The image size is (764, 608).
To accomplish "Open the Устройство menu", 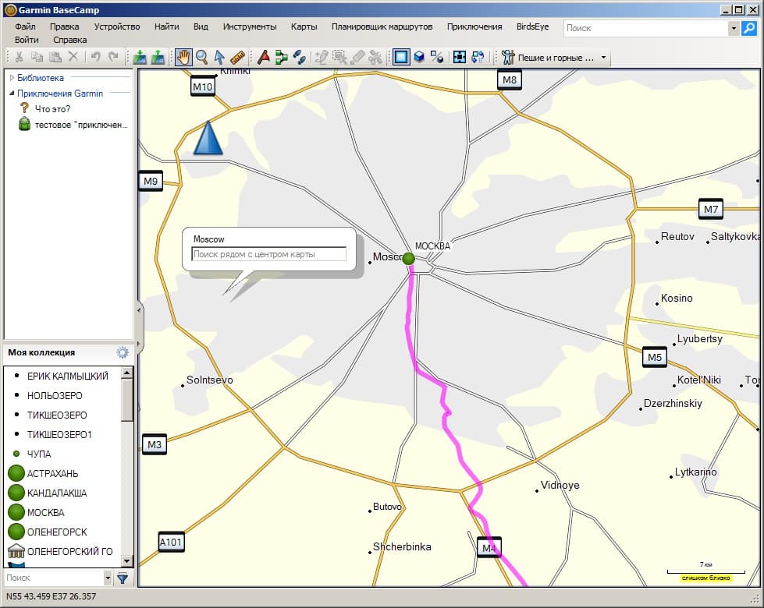I will coord(117,27).
